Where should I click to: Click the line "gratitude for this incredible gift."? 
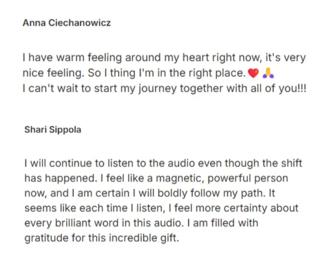(102, 238)
